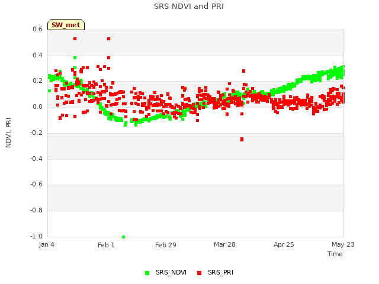Click the -0.6 y-axis tick label
Viewport: 379px width, 284px height.
pyautogui.click(x=36, y=184)
